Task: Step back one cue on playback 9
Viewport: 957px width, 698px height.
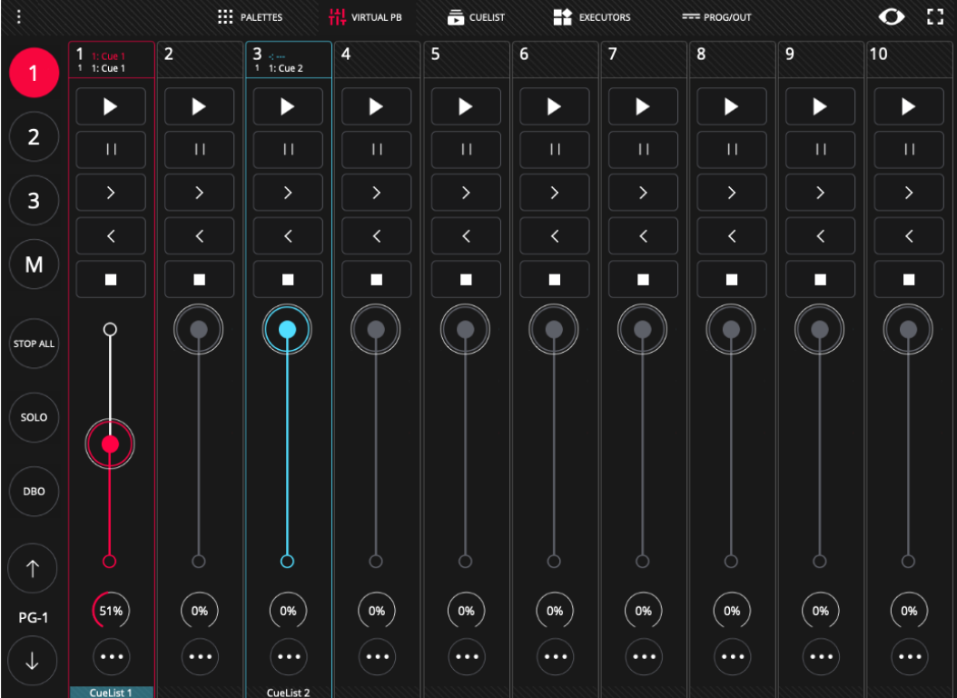Action: tap(820, 235)
